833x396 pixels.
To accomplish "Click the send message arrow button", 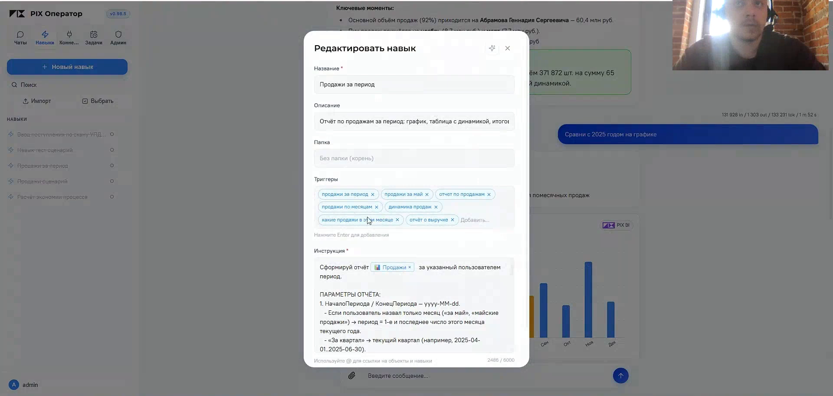I will pyautogui.click(x=621, y=376).
